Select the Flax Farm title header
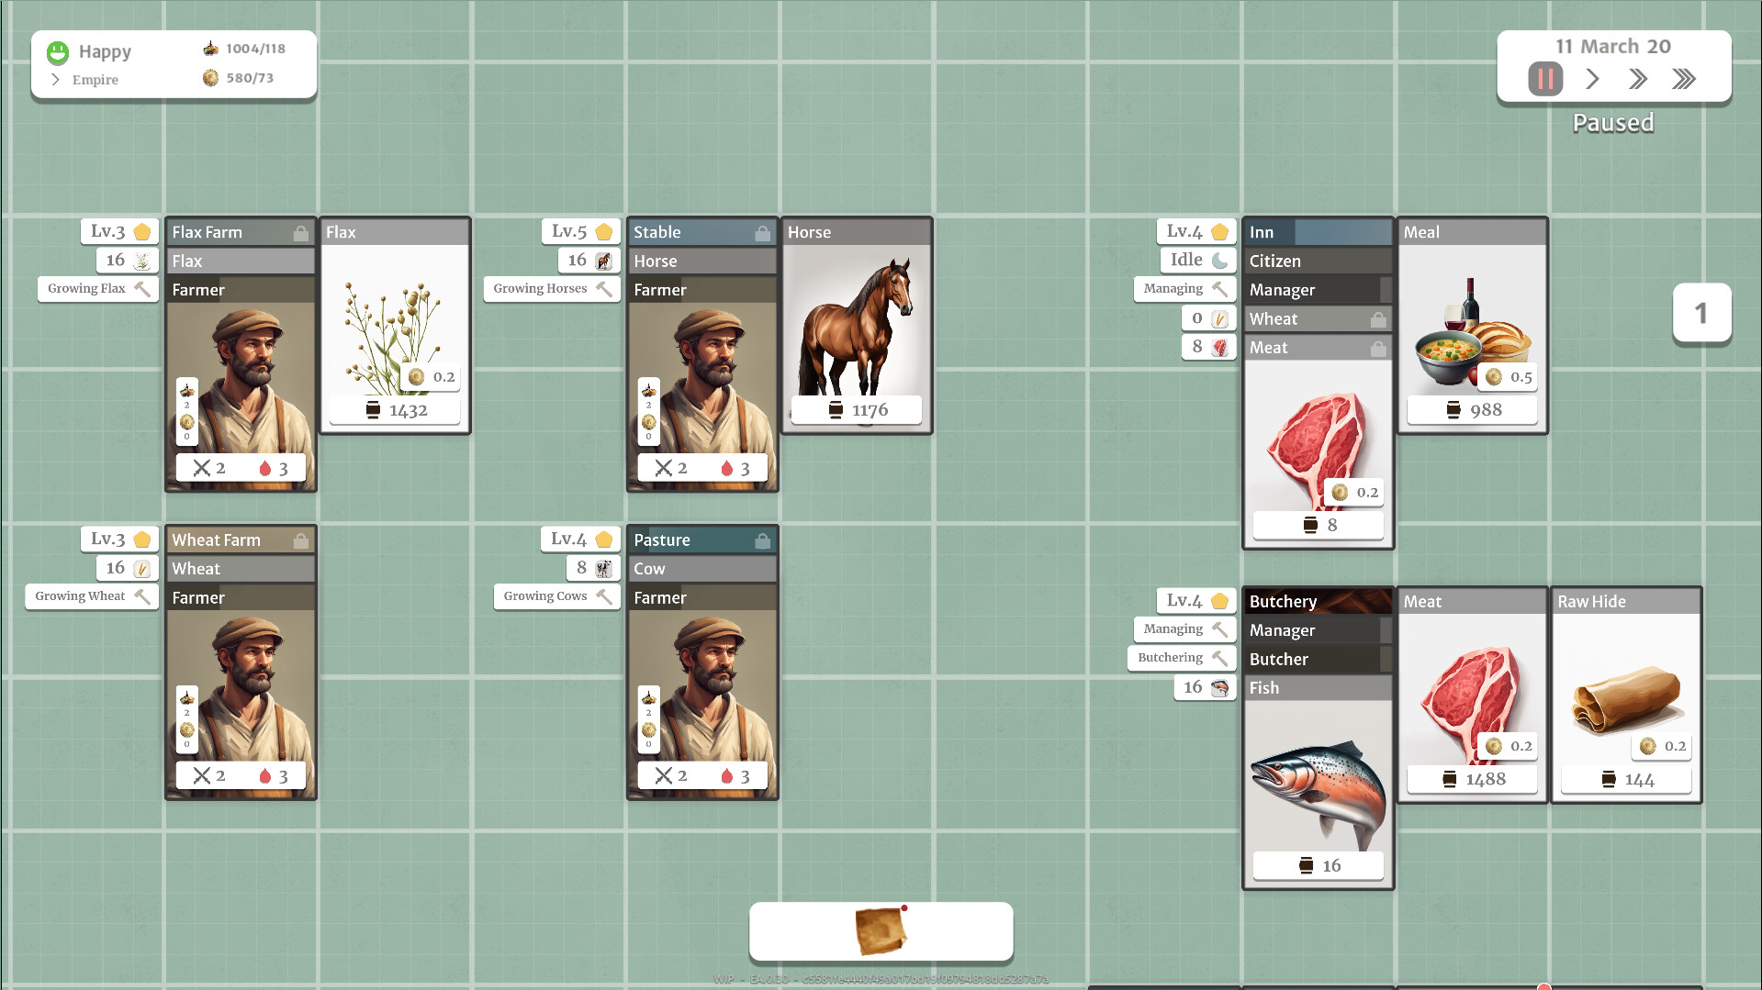The height and width of the screenshot is (990, 1762). pos(241,233)
